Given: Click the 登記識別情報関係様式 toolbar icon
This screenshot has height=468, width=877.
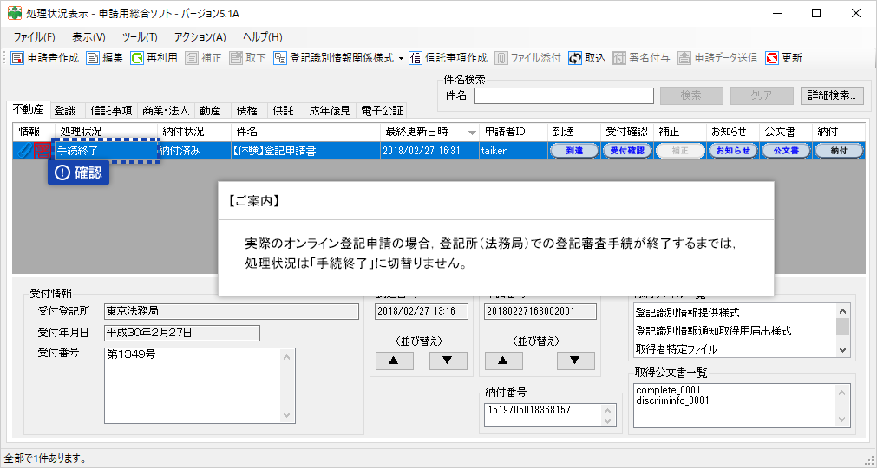Looking at the screenshot, I should (x=280, y=58).
